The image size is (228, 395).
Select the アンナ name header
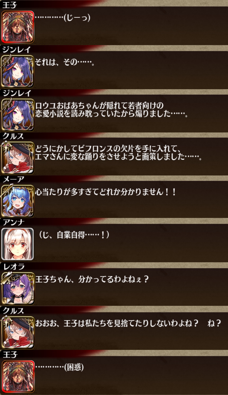coord(13,222)
